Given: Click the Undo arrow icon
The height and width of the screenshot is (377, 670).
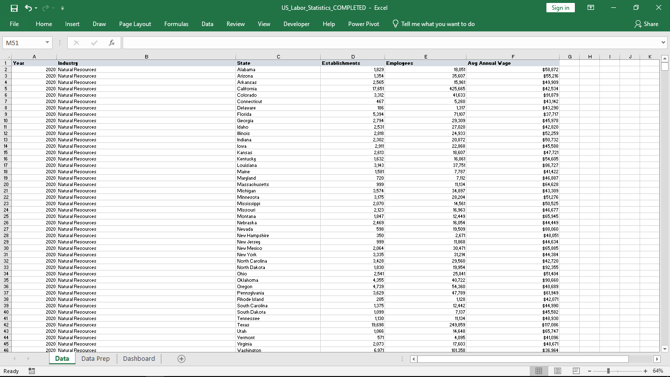Looking at the screenshot, I should click(28, 8).
